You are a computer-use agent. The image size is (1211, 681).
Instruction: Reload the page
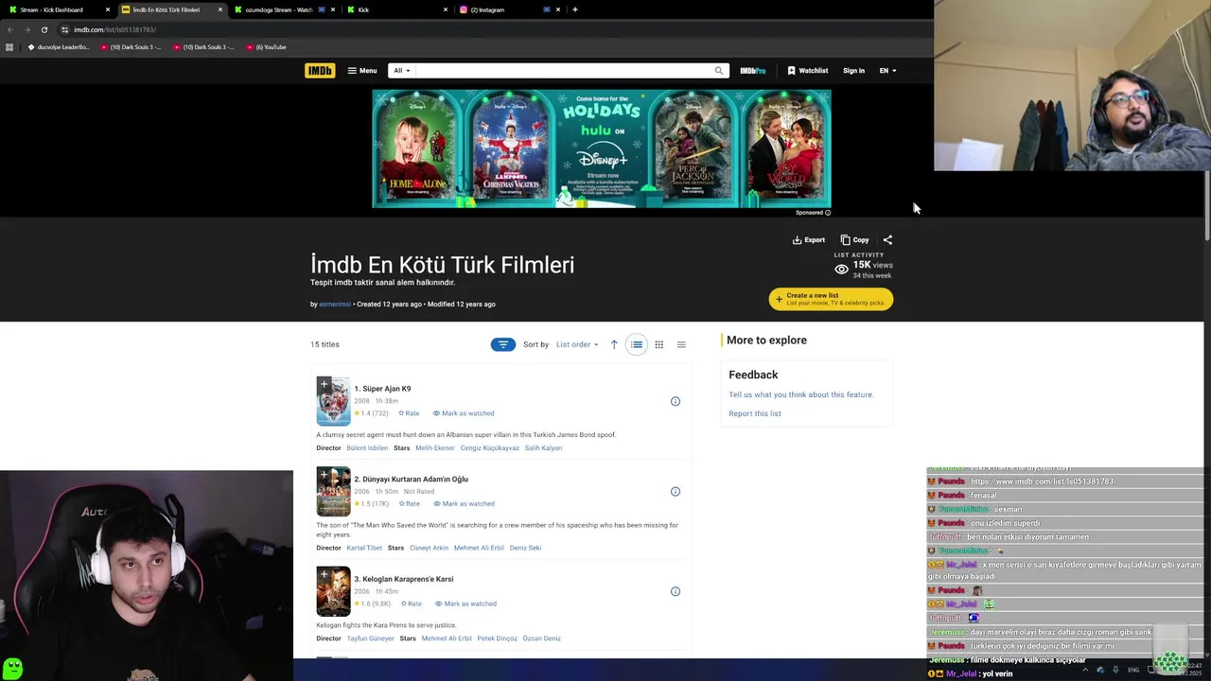44,29
